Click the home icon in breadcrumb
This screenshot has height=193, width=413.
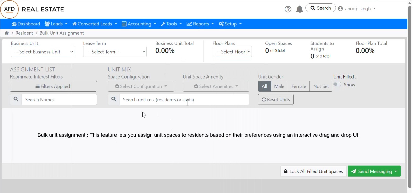click(x=7, y=33)
